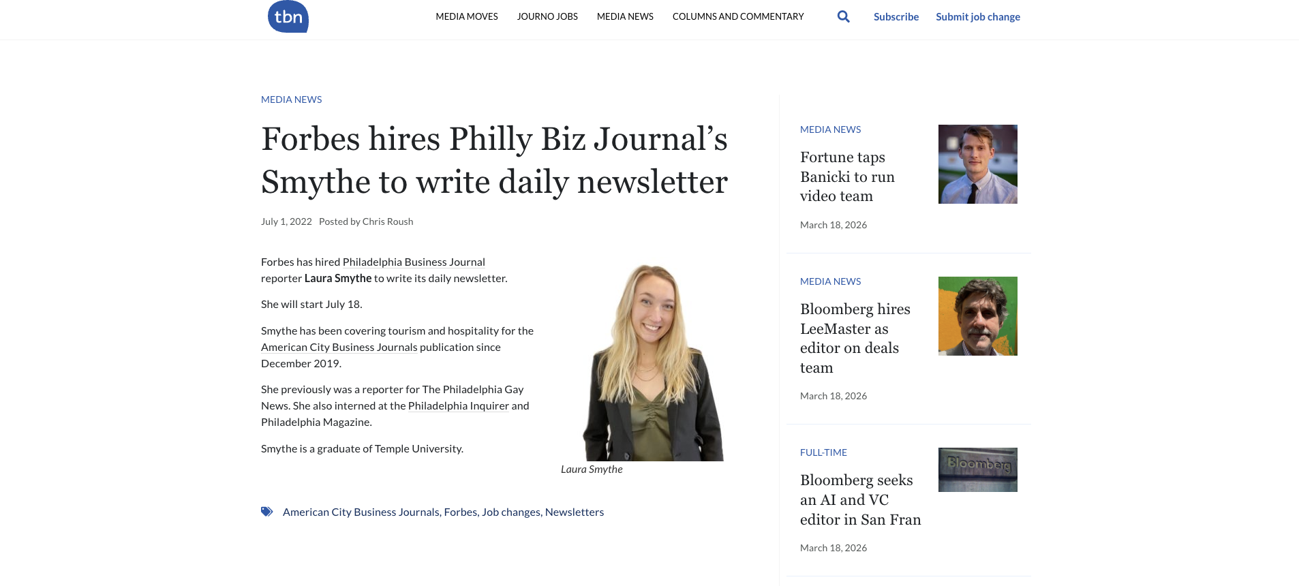Open the Media News menu item

[625, 16]
